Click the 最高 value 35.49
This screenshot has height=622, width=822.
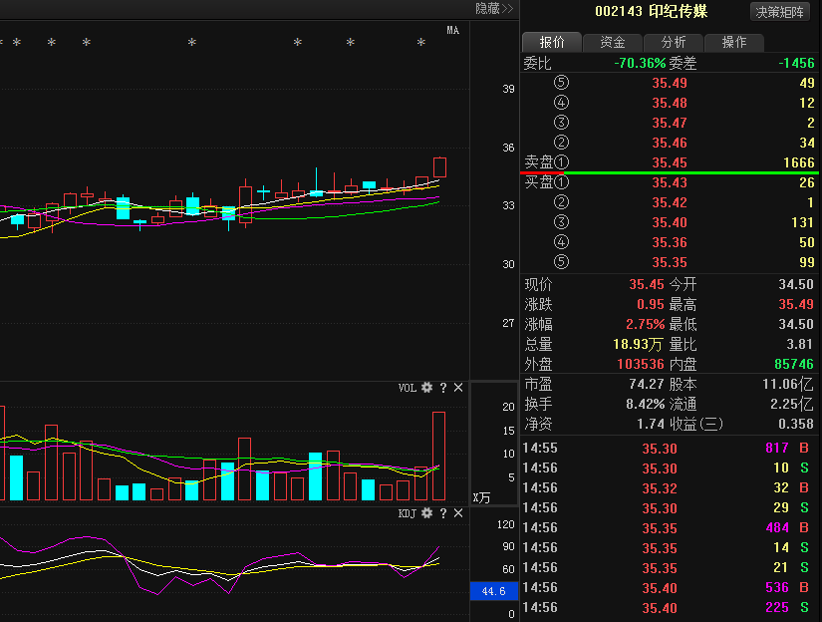pyautogui.click(x=796, y=304)
